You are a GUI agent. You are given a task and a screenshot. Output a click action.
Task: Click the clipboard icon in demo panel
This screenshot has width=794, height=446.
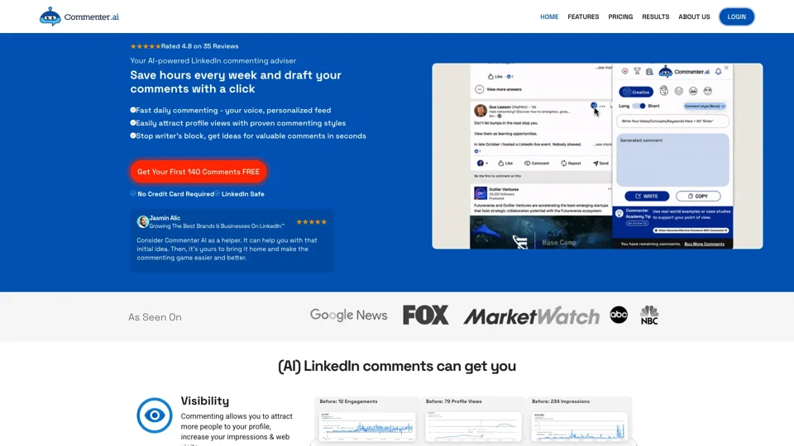[x=649, y=71]
